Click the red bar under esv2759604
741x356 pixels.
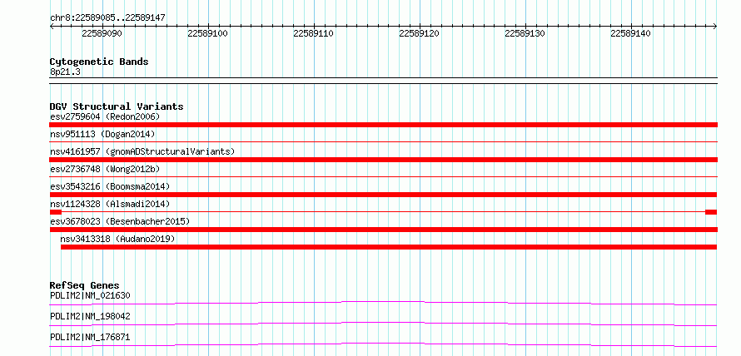383,125
